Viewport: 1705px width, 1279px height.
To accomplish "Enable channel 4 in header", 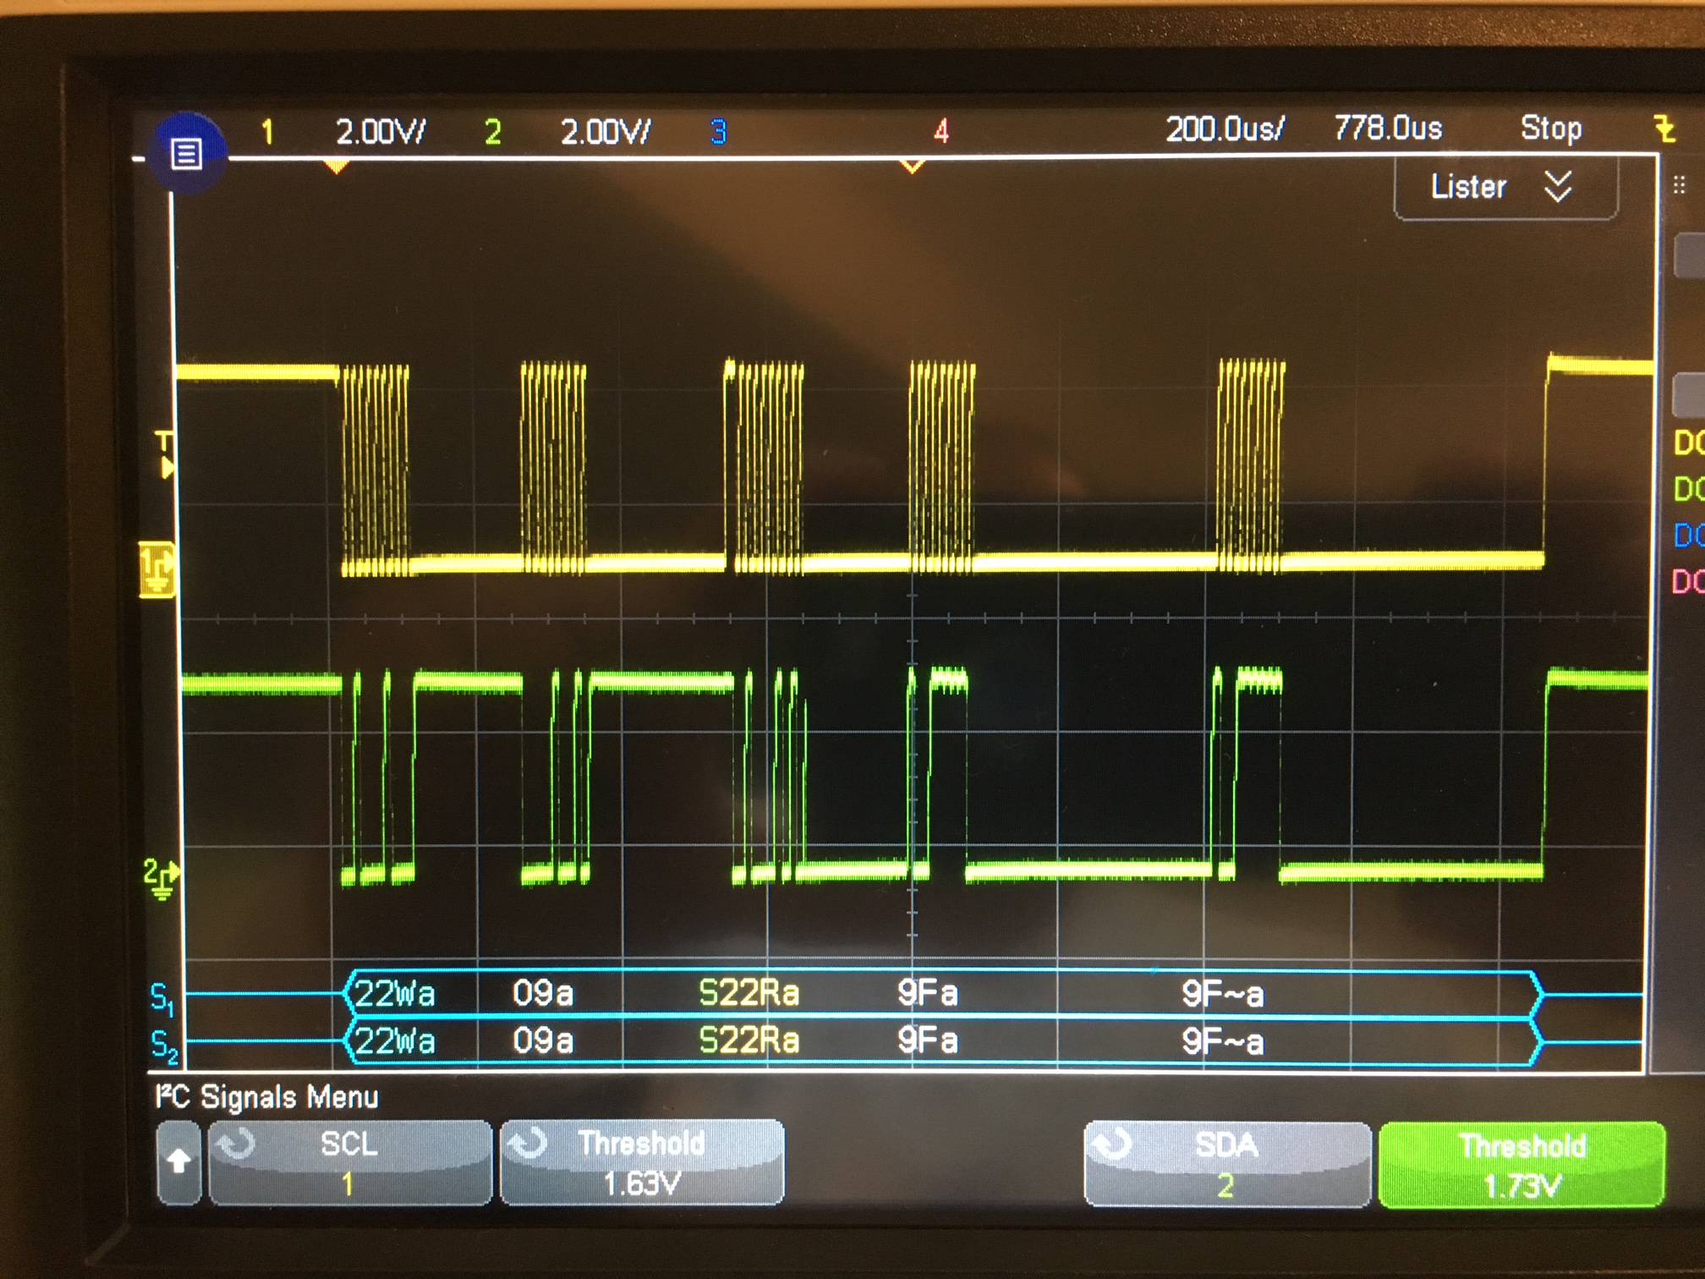I will 940,131.
